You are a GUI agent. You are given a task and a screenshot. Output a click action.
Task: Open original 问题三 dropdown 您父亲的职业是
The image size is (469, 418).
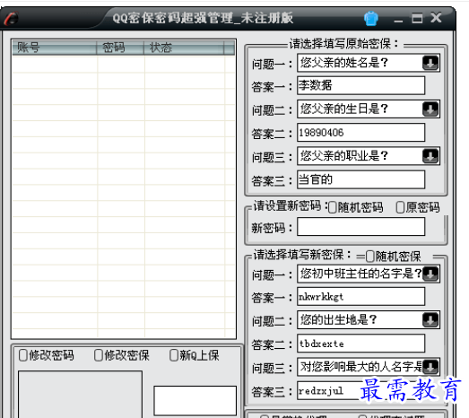(430, 156)
